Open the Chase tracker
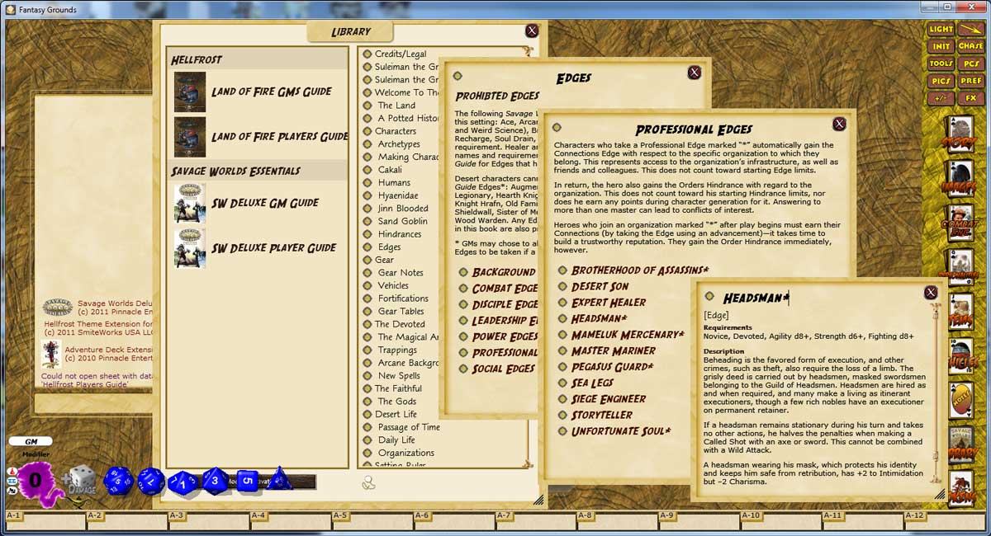Image resolution: width=991 pixels, height=536 pixels. coord(970,47)
